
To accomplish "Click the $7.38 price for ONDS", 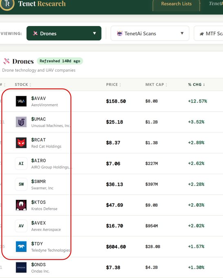I will 113,267.
